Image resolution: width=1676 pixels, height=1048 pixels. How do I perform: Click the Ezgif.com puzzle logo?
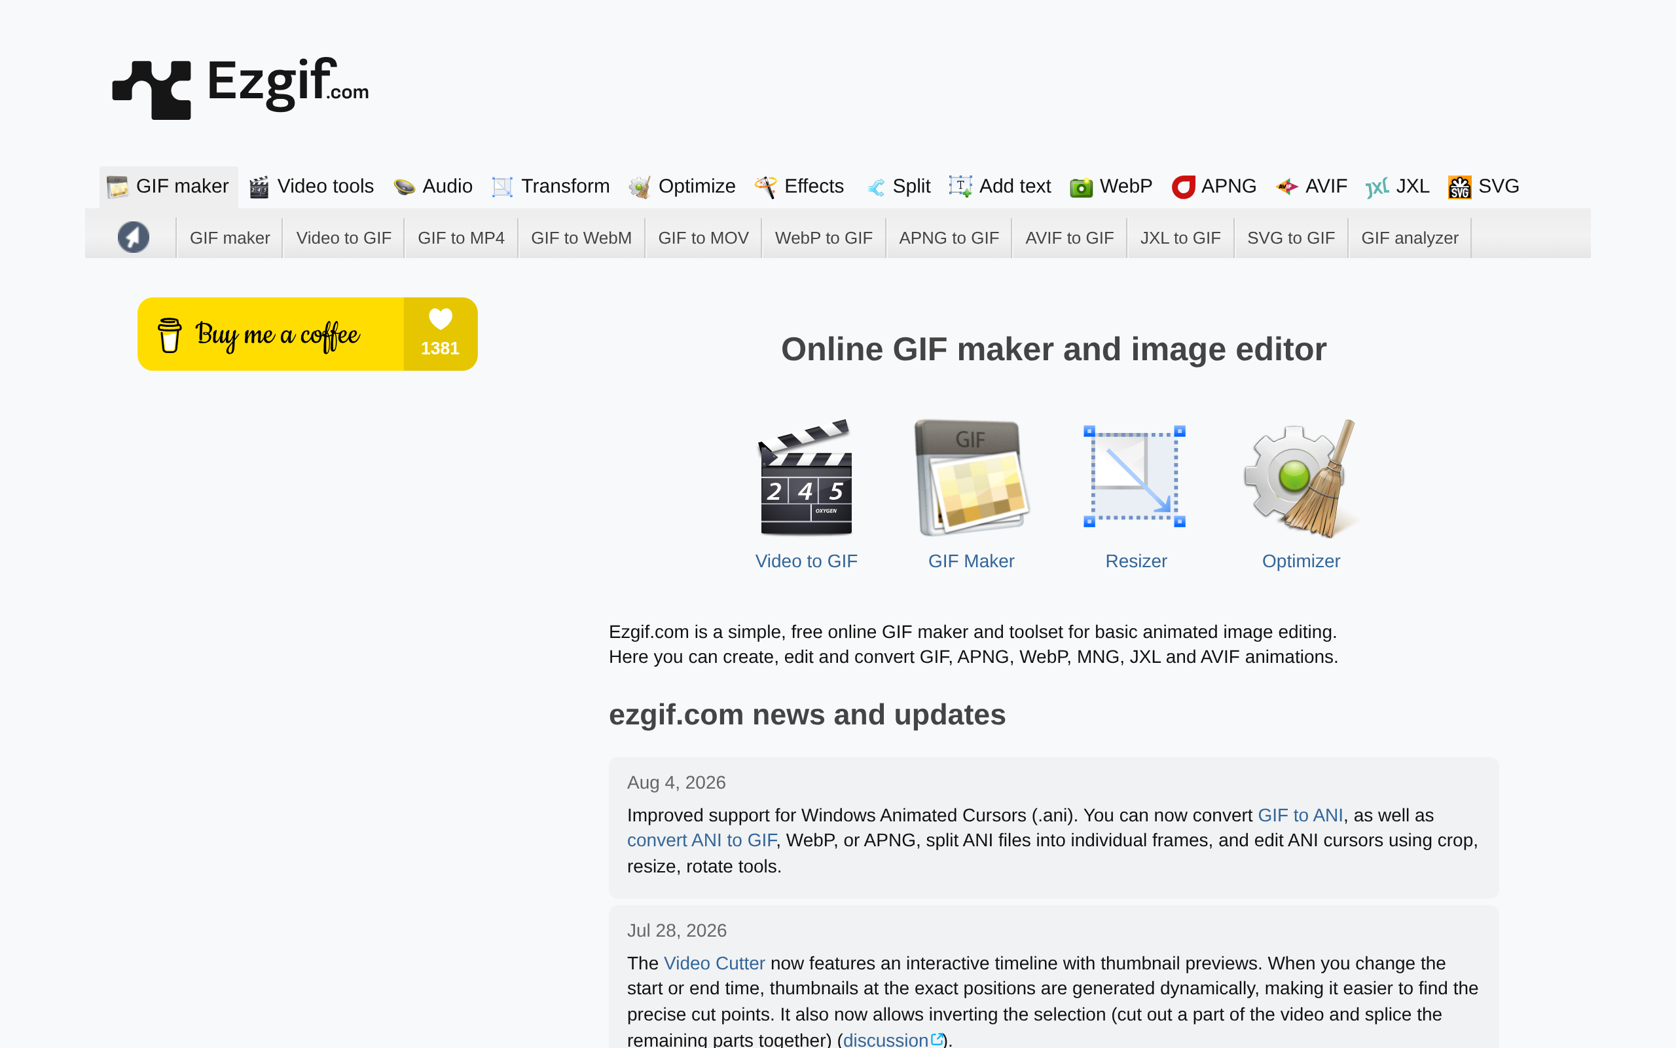click(x=240, y=88)
